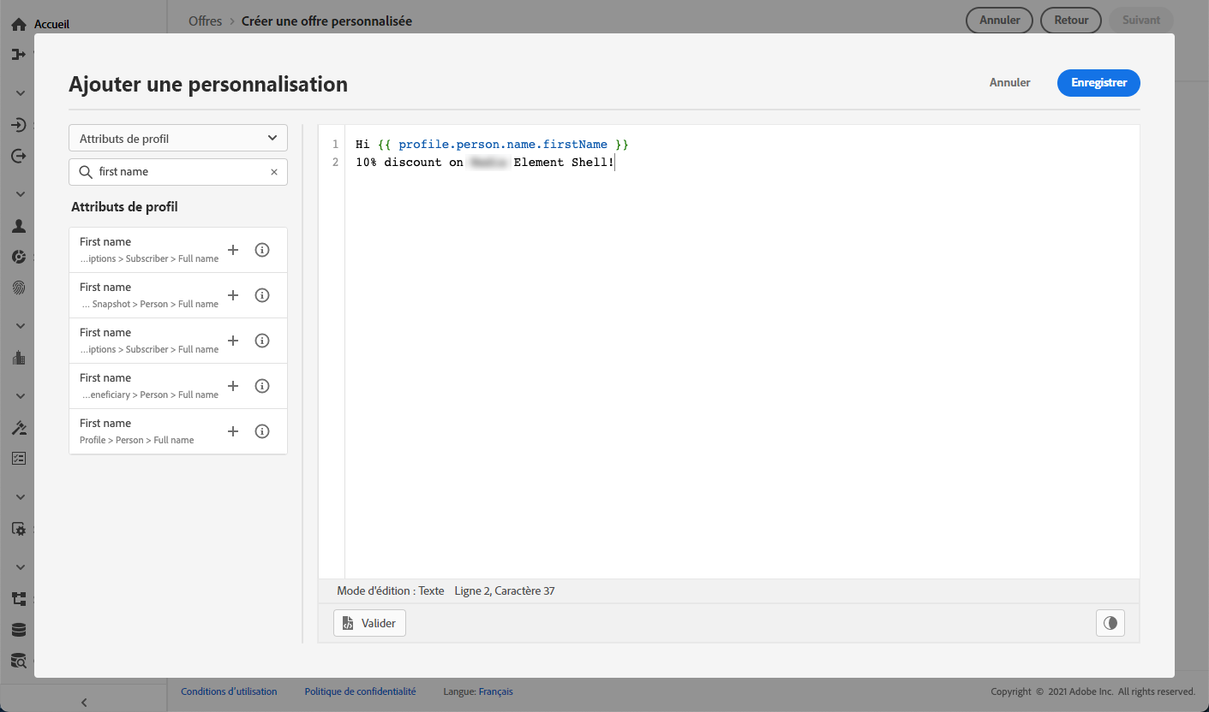1209x712 pixels.
Task: Click the arrow-into-circle icon in the sidebar
Action: [19, 126]
